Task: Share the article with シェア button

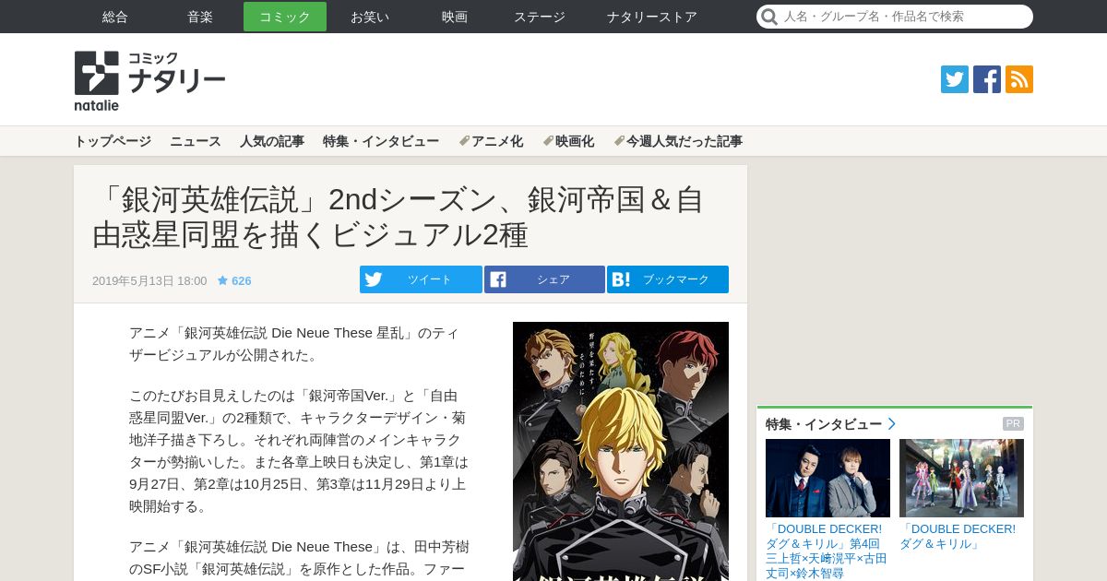Action: coord(544,279)
